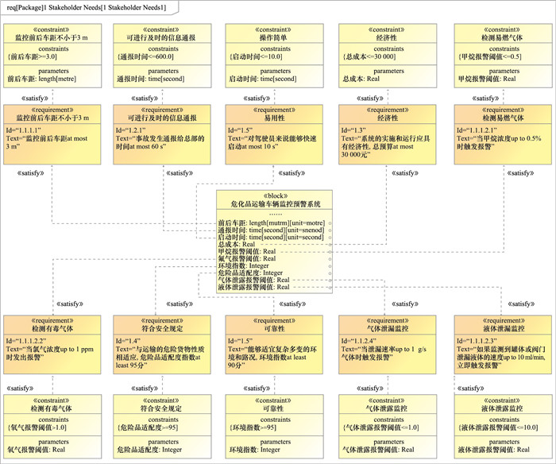This screenshot has width=556, height=464.
Task: Click the requirement Id="1.1.1.2.2" line
Action: pos(26,341)
